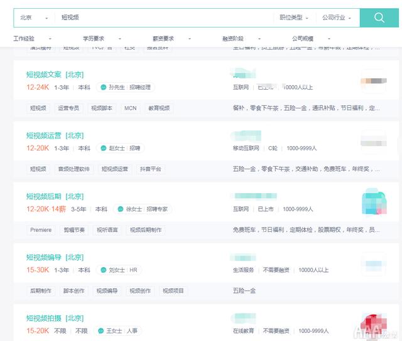
Task: Open the 短视频运营 [北京] job link
Action: click(x=55, y=135)
